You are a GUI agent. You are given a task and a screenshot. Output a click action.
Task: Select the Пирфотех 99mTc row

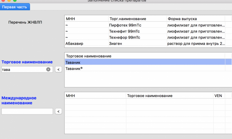(148, 25)
